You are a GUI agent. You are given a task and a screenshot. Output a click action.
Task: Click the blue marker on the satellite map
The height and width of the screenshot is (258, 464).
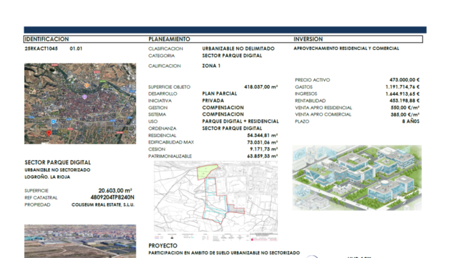[53, 121]
